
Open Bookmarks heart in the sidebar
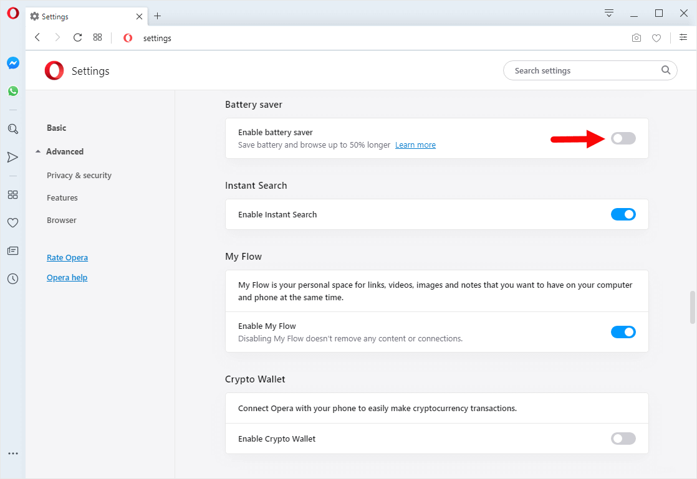click(x=13, y=223)
